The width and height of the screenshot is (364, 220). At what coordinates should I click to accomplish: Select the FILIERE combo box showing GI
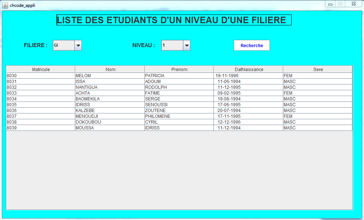click(x=67, y=45)
